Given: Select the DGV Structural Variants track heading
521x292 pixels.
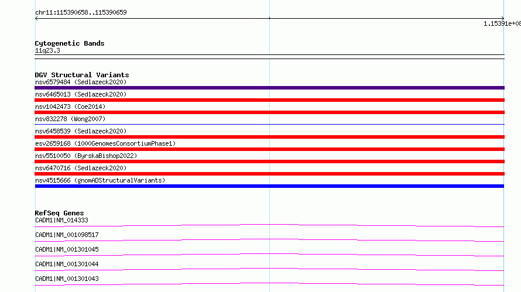Looking at the screenshot, I should tap(82, 75).
